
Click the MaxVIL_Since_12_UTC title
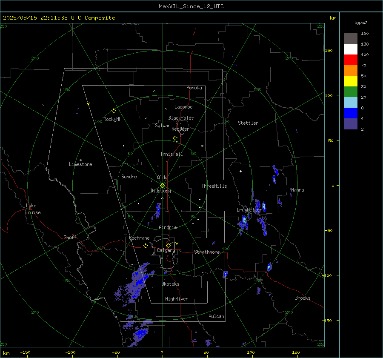point(191,6)
